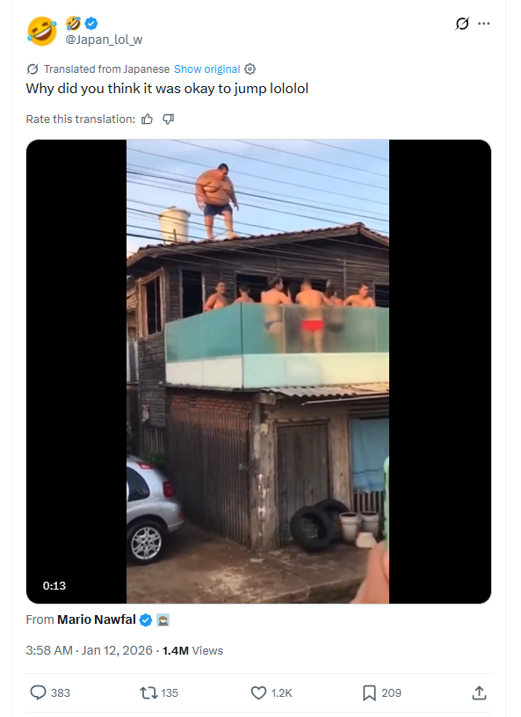Open the @Japan_lol_w profile handle

pyautogui.click(x=104, y=40)
